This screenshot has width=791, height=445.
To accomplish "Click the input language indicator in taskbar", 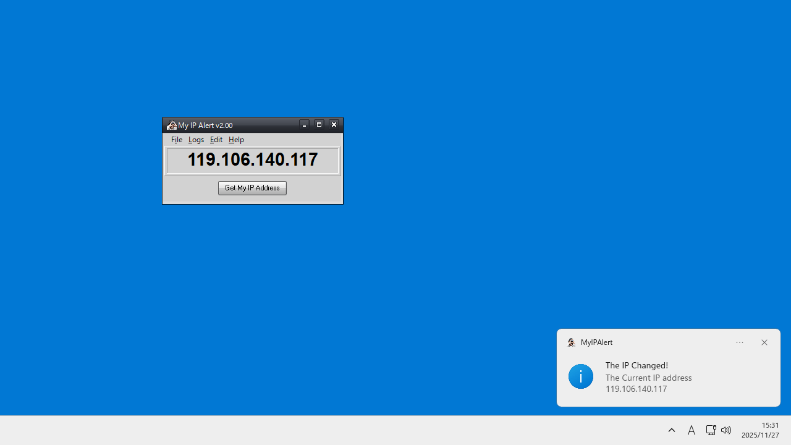I will pos(692,430).
